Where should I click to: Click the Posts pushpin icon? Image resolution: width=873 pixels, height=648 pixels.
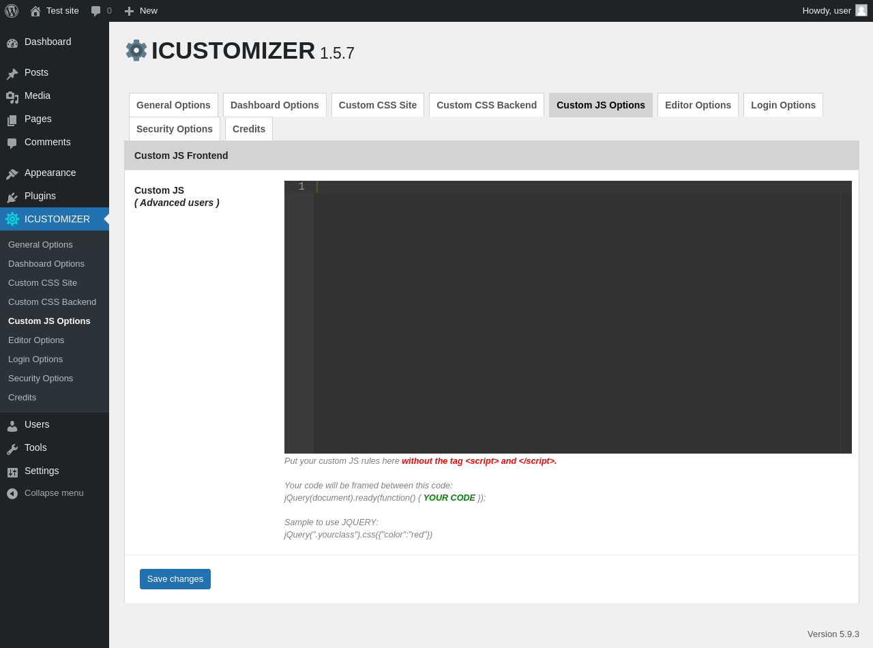(x=12, y=74)
